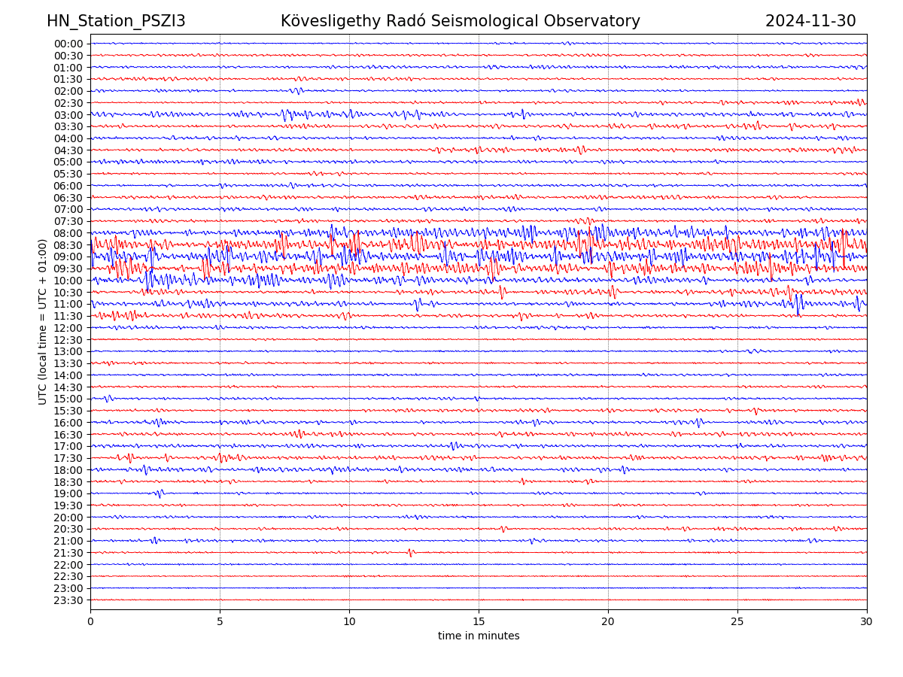Click the vertical UTC local time axis label

pyautogui.click(x=43, y=322)
